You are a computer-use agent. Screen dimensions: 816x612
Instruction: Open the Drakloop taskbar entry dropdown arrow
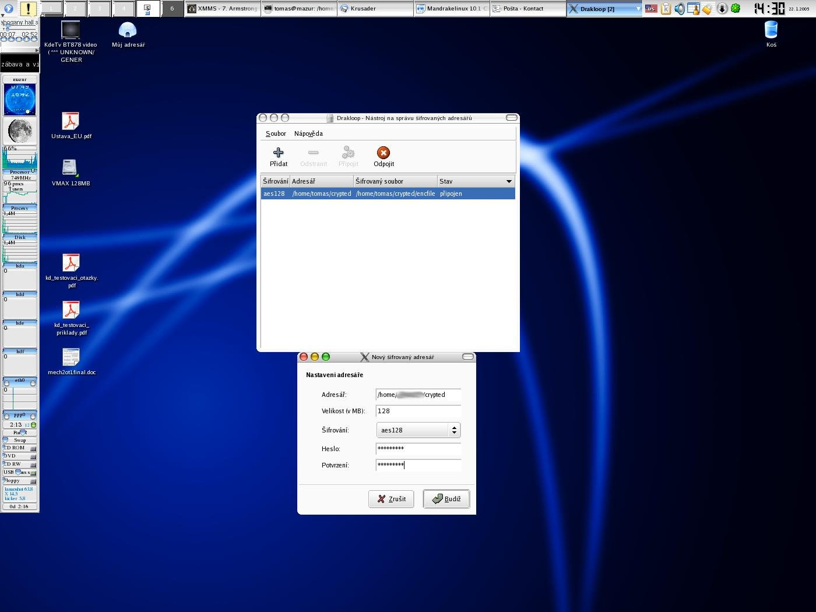pyautogui.click(x=638, y=9)
